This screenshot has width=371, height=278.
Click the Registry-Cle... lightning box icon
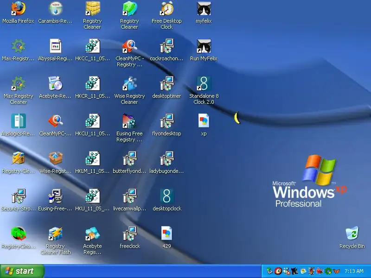pos(18,158)
